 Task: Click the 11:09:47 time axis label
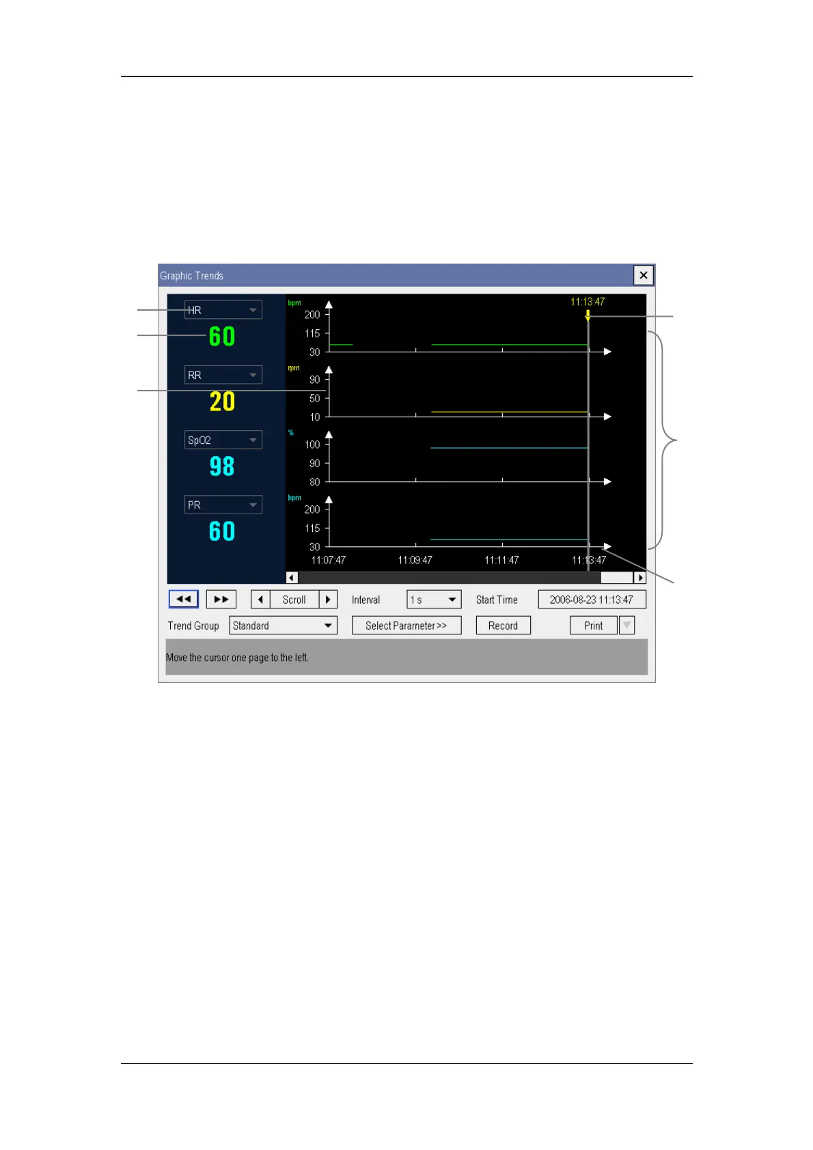pos(415,560)
